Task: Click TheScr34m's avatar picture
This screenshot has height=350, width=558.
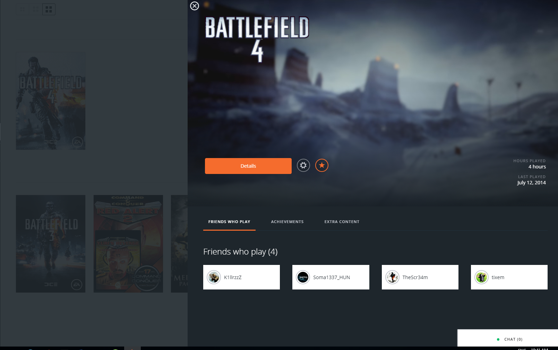Action: [393, 277]
